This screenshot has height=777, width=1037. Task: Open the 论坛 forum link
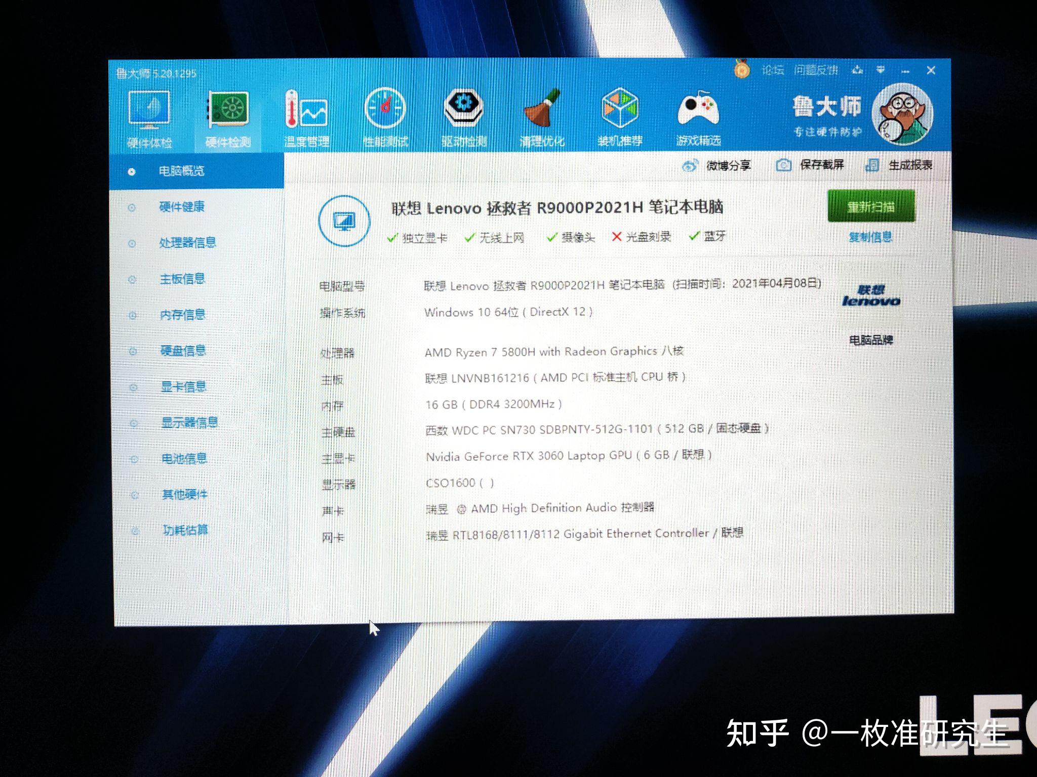click(773, 70)
